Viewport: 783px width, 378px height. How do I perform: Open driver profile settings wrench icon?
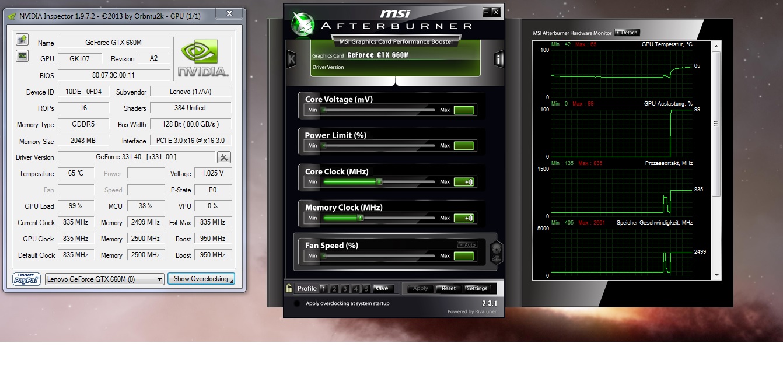click(x=224, y=157)
